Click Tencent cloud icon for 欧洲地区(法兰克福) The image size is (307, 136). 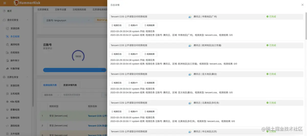(190, 45)
